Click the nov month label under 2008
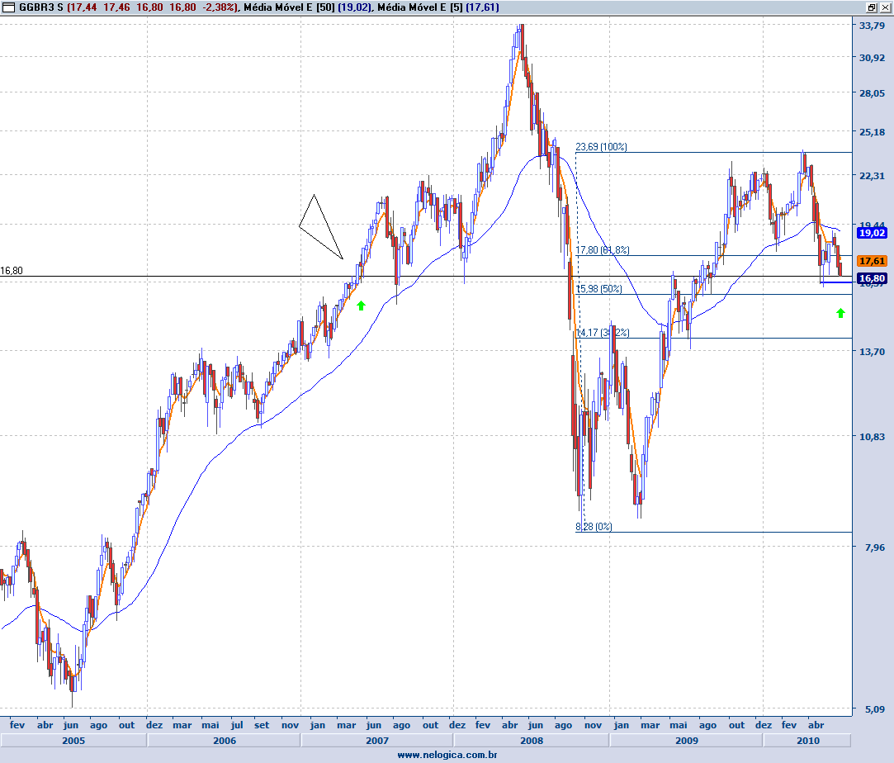Image resolution: width=894 pixels, height=763 pixels. [593, 725]
